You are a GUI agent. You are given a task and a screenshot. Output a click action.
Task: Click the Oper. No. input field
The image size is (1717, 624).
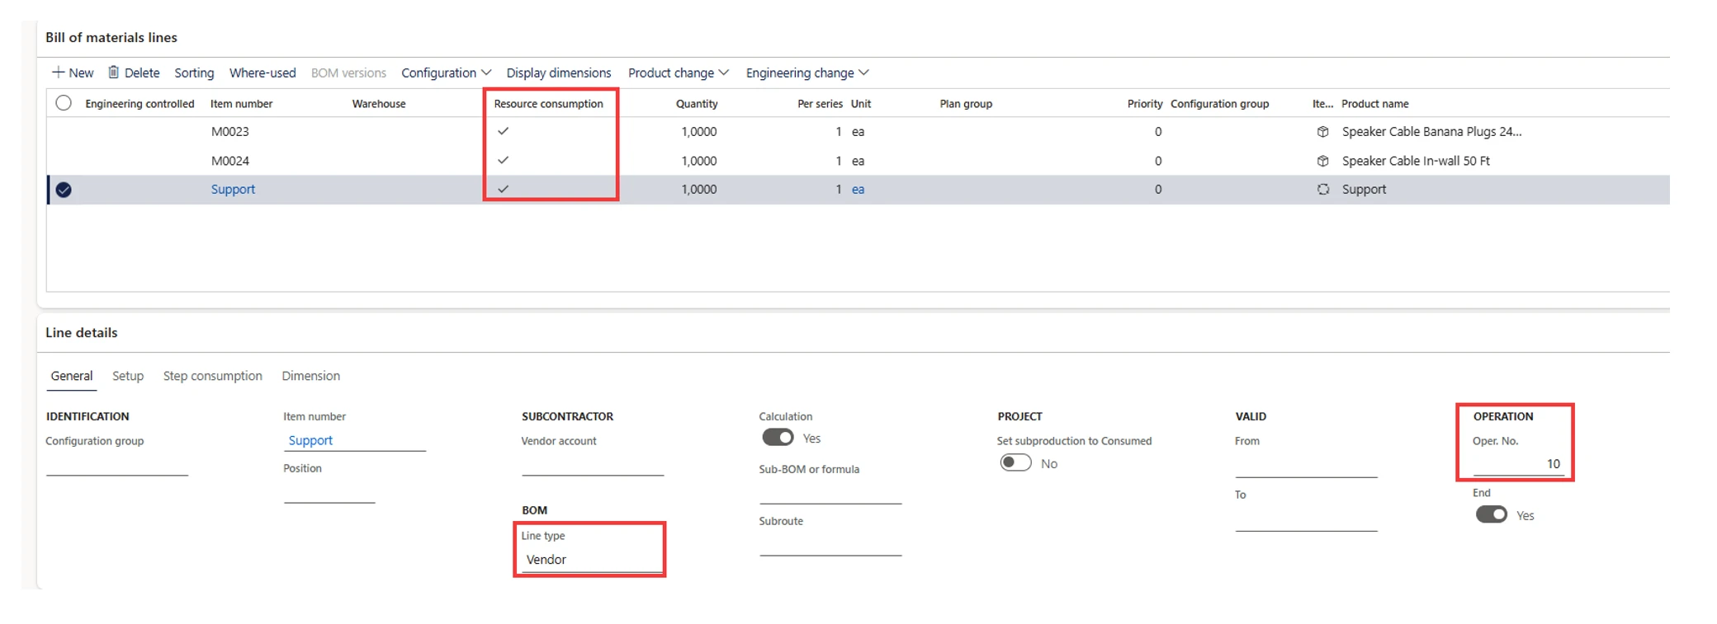(x=1517, y=464)
